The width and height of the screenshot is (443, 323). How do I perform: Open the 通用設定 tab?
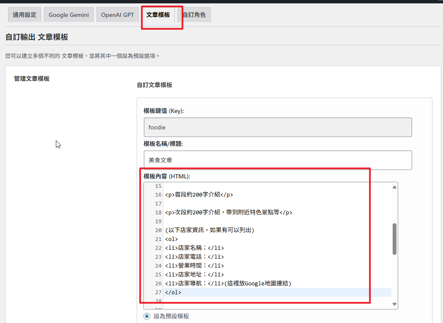click(x=25, y=15)
